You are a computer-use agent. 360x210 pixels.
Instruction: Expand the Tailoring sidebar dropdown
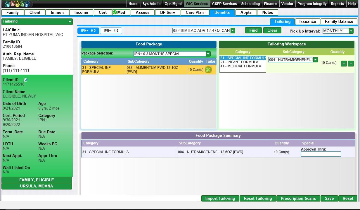[x=70, y=22]
